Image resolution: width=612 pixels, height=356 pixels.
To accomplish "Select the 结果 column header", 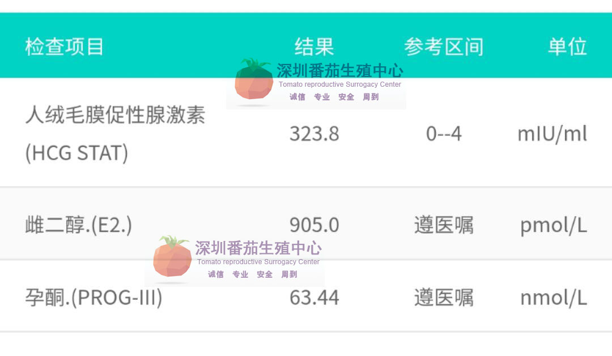I will click(x=314, y=47).
